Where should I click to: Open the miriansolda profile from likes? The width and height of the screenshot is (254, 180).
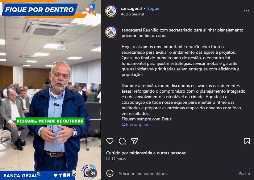click(x=141, y=153)
